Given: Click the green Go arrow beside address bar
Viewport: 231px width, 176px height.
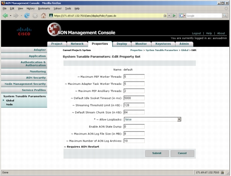Looking at the screenshot, I should pyautogui.click(x=174, y=16).
